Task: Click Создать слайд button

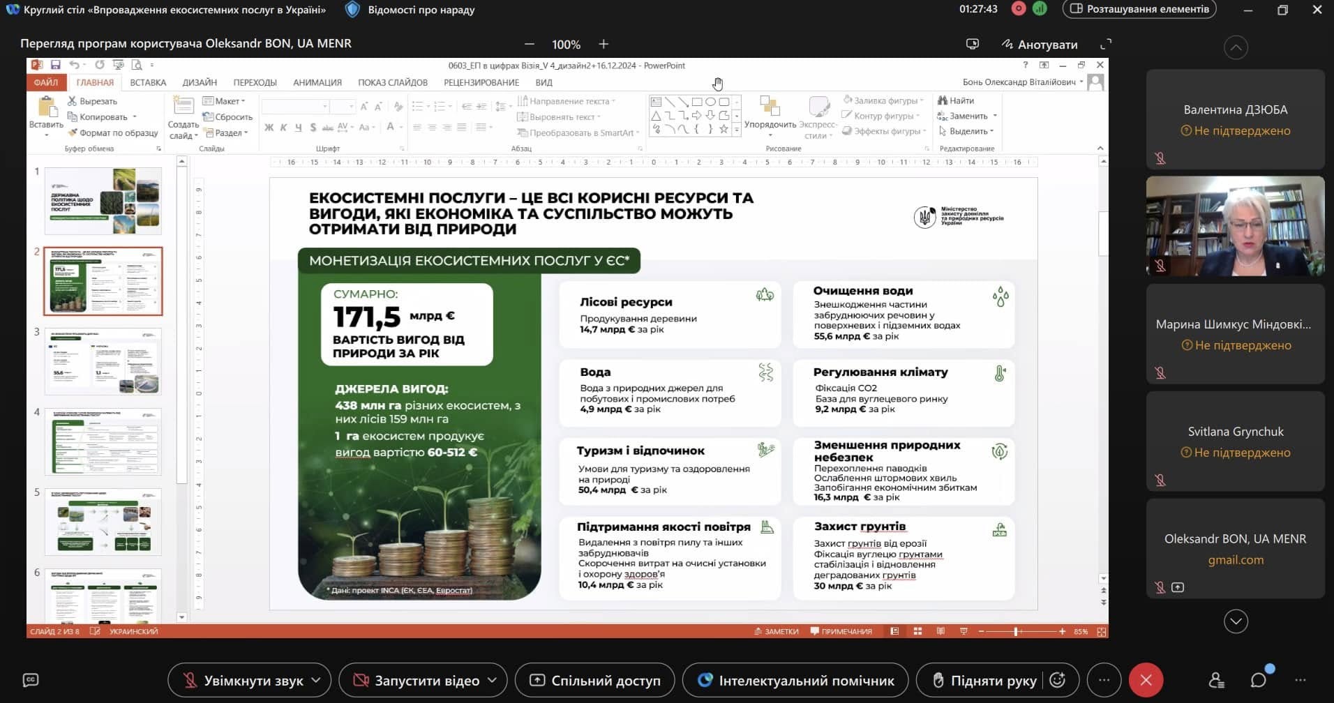Action: (183, 117)
